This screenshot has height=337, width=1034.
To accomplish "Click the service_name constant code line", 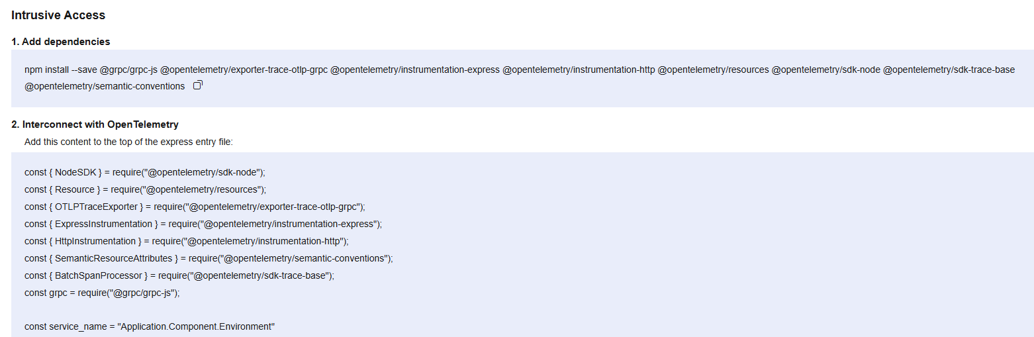I will pos(150,327).
